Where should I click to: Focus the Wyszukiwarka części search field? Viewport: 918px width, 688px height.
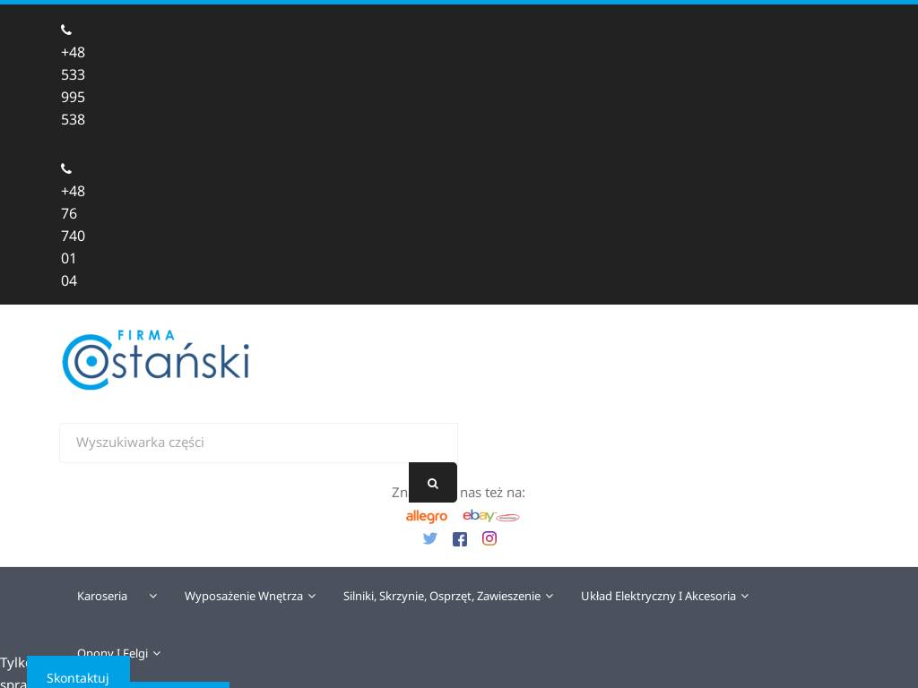[x=258, y=443]
